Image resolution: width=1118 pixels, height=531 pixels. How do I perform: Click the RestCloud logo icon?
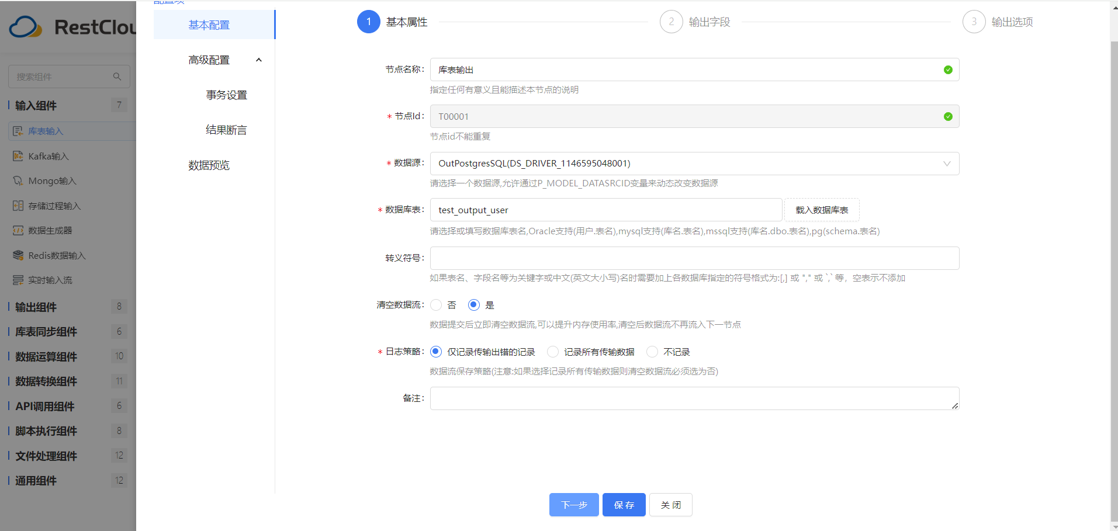pos(26,27)
